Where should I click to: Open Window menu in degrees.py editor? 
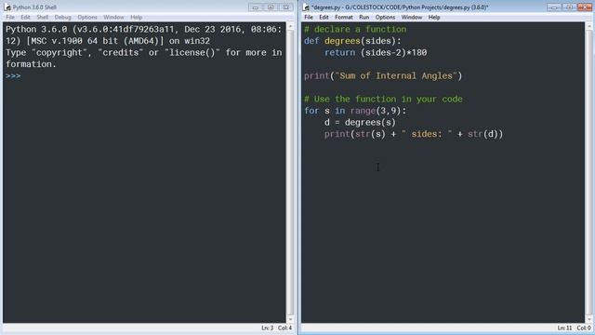[x=412, y=17]
